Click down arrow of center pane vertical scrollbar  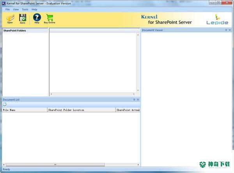coord(138,90)
